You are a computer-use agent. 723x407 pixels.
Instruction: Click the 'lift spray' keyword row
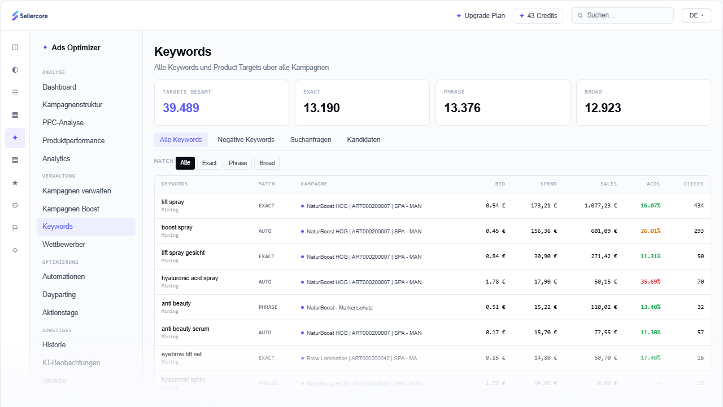tap(433, 206)
